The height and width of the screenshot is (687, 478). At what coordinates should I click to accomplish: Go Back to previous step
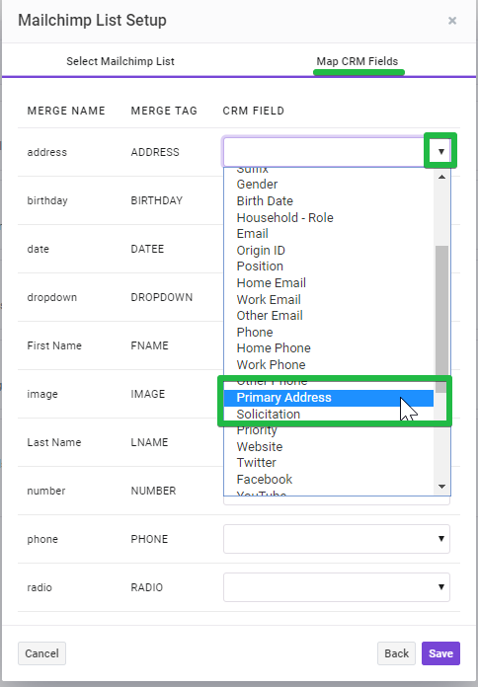point(396,653)
